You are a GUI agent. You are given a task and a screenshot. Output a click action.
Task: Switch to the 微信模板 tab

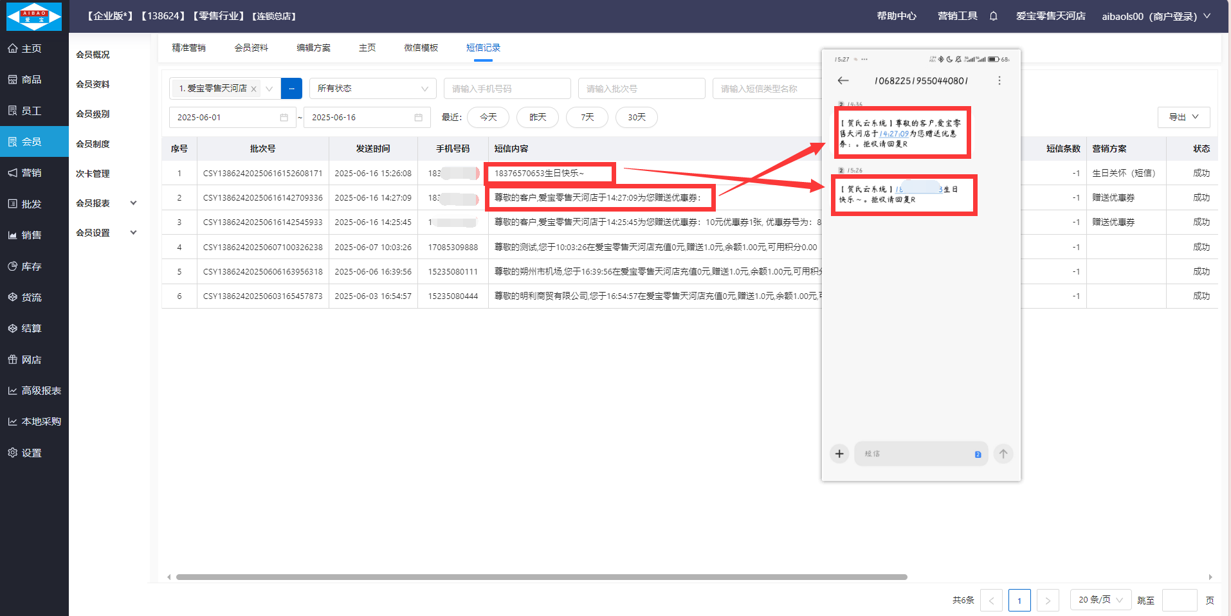(421, 48)
